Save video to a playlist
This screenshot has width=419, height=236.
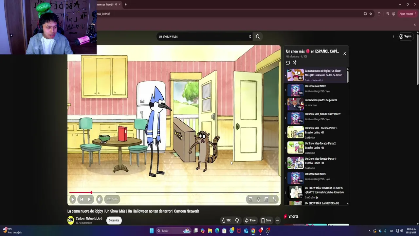(x=266, y=220)
